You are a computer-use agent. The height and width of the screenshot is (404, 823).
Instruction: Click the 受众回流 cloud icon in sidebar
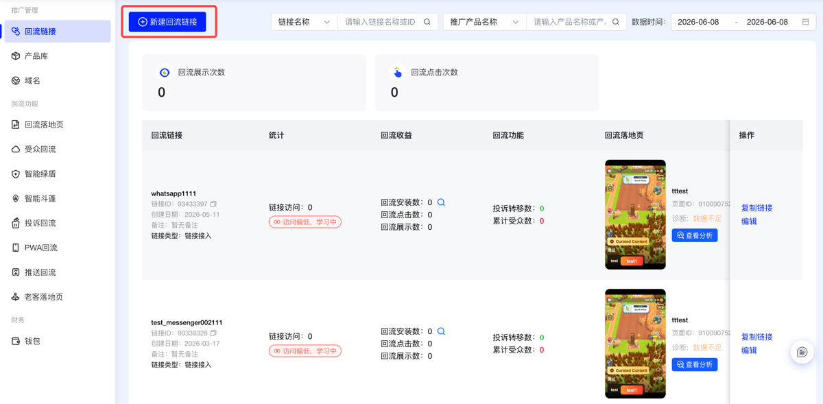tap(16, 150)
